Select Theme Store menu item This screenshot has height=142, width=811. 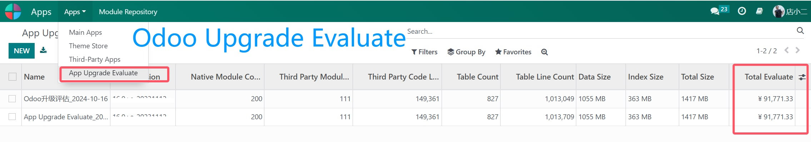[x=88, y=46]
